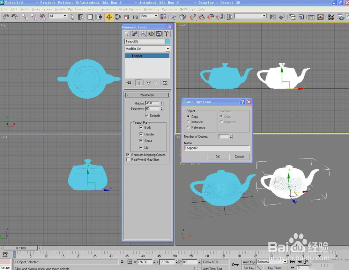Click the Pin Stack icon

pos(129,83)
